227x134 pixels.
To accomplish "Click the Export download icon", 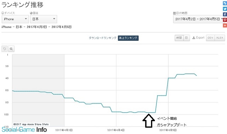I will tap(194, 38).
